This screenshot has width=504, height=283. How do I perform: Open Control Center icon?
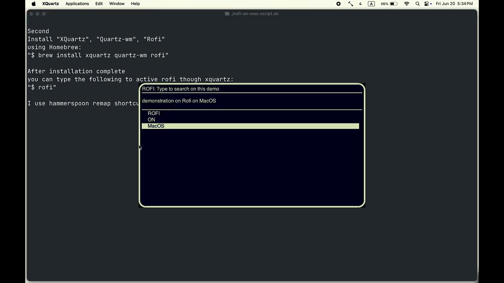[x=427, y=4]
